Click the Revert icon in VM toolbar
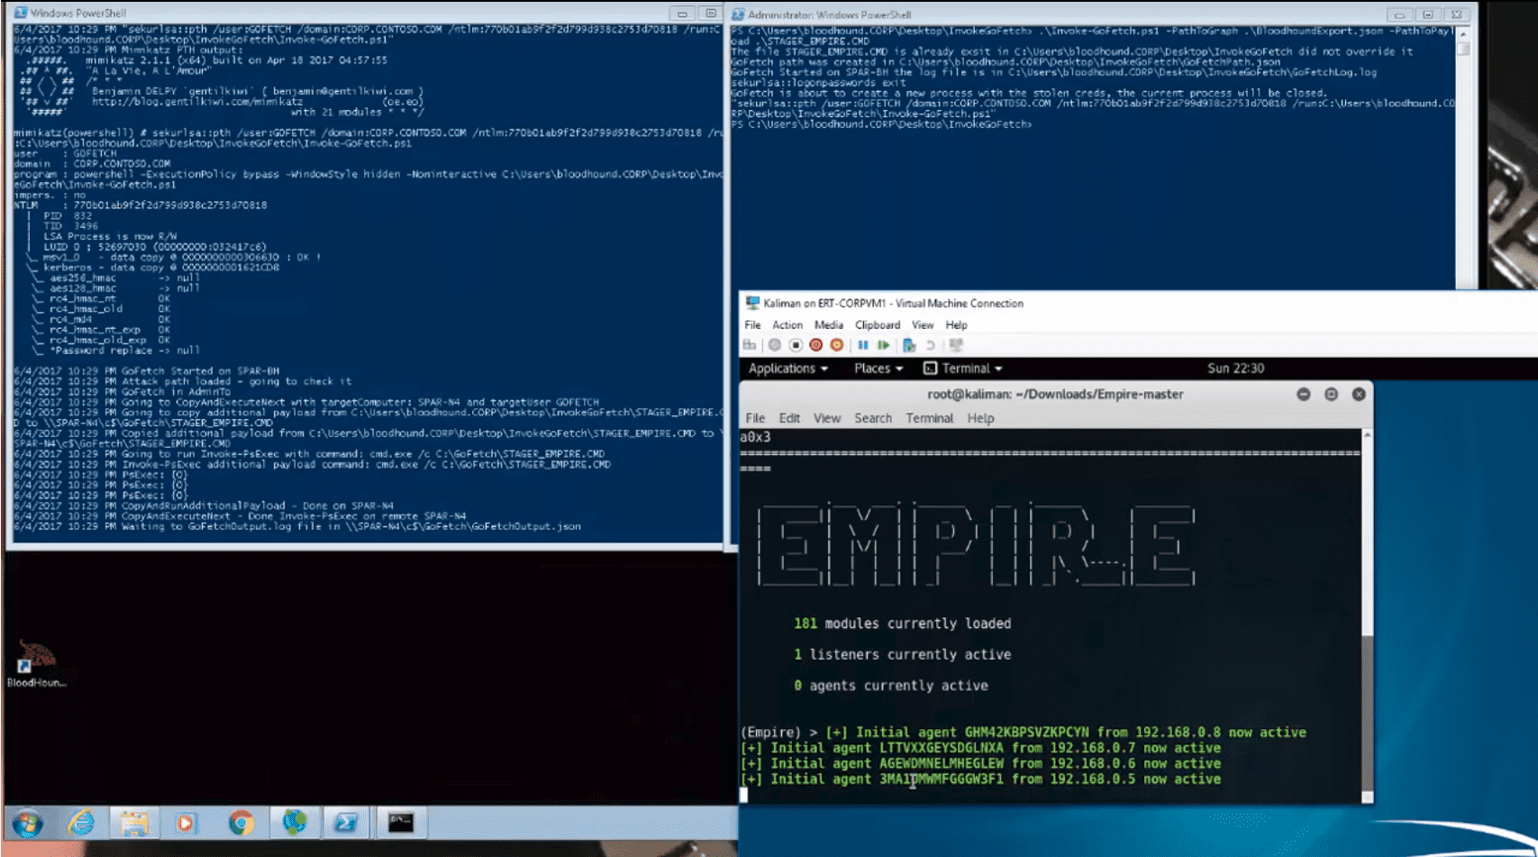 tap(931, 345)
